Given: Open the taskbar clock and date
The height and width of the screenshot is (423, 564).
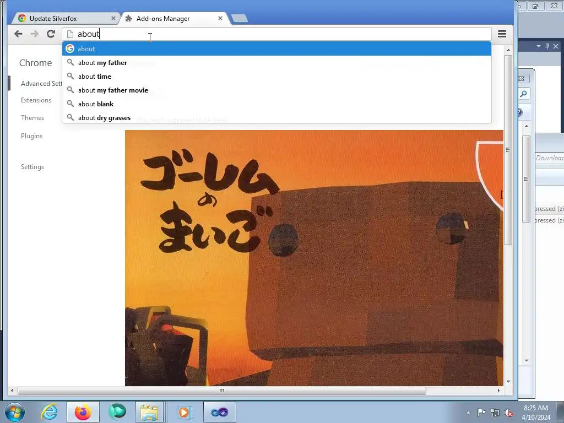Looking at the screenshot, I should [536, 413].
